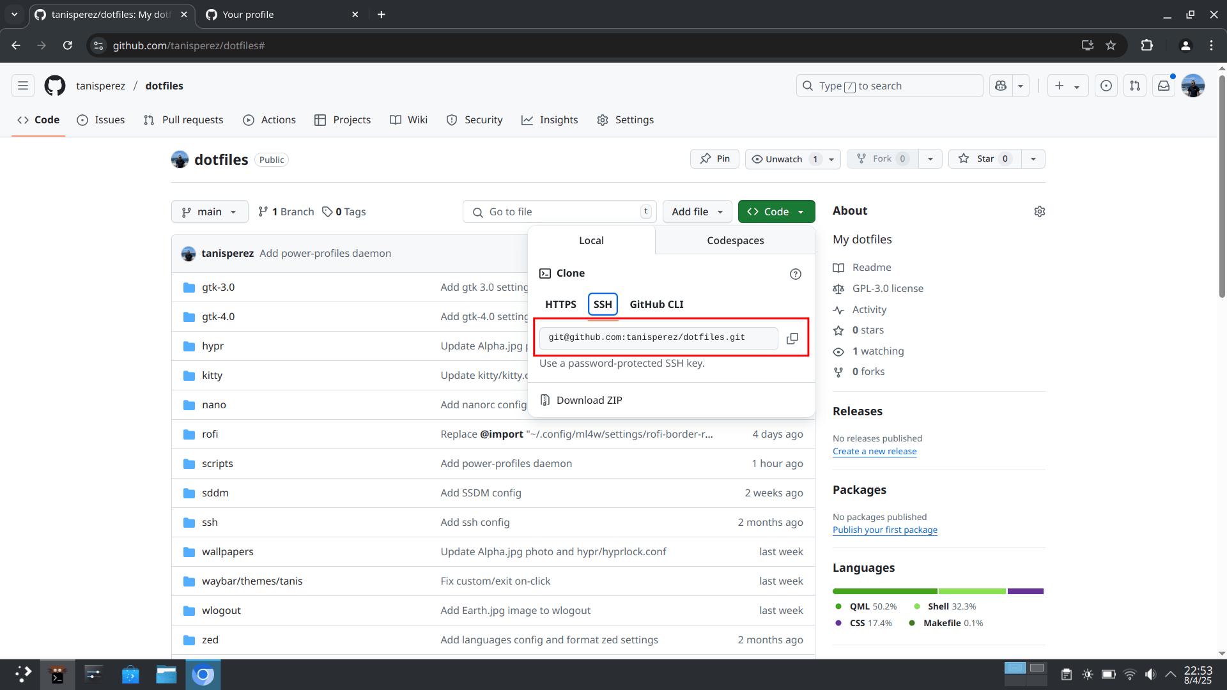Open the Fork options dropdown arrow
Viewport: 1227px width, 690px height.
click(x=930, y=158)
